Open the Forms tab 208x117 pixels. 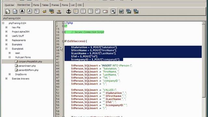[x=65, y=5]
